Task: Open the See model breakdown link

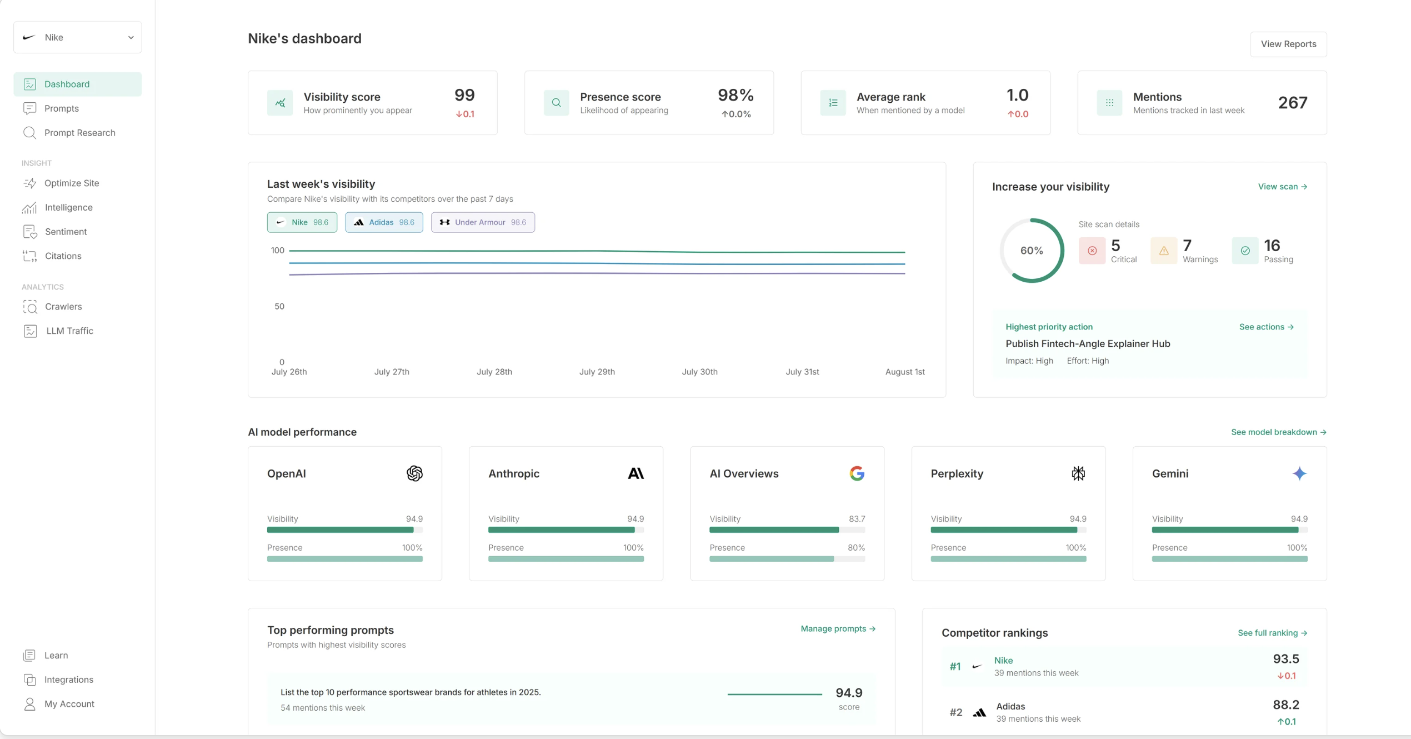Action: (1278, 432)
